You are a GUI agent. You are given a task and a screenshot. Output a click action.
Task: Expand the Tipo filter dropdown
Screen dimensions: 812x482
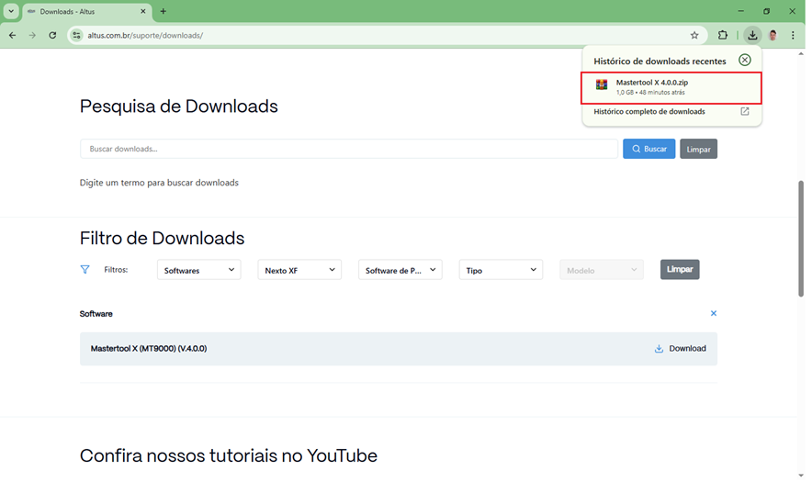point(501,270)
